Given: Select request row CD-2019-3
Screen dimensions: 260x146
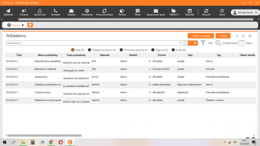Looking at the screenshot, I should pyautogui.click(x=130, y=101).
